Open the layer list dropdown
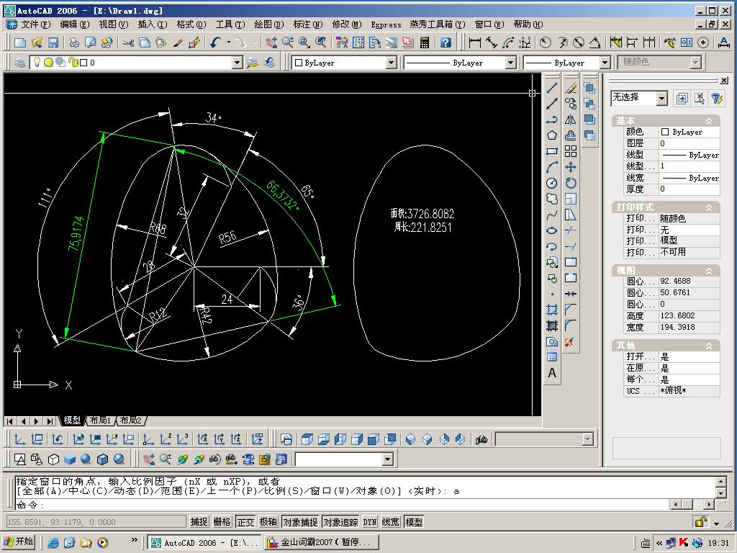The height and width of the screenshot is (553, 737). [x=238, y=63]
